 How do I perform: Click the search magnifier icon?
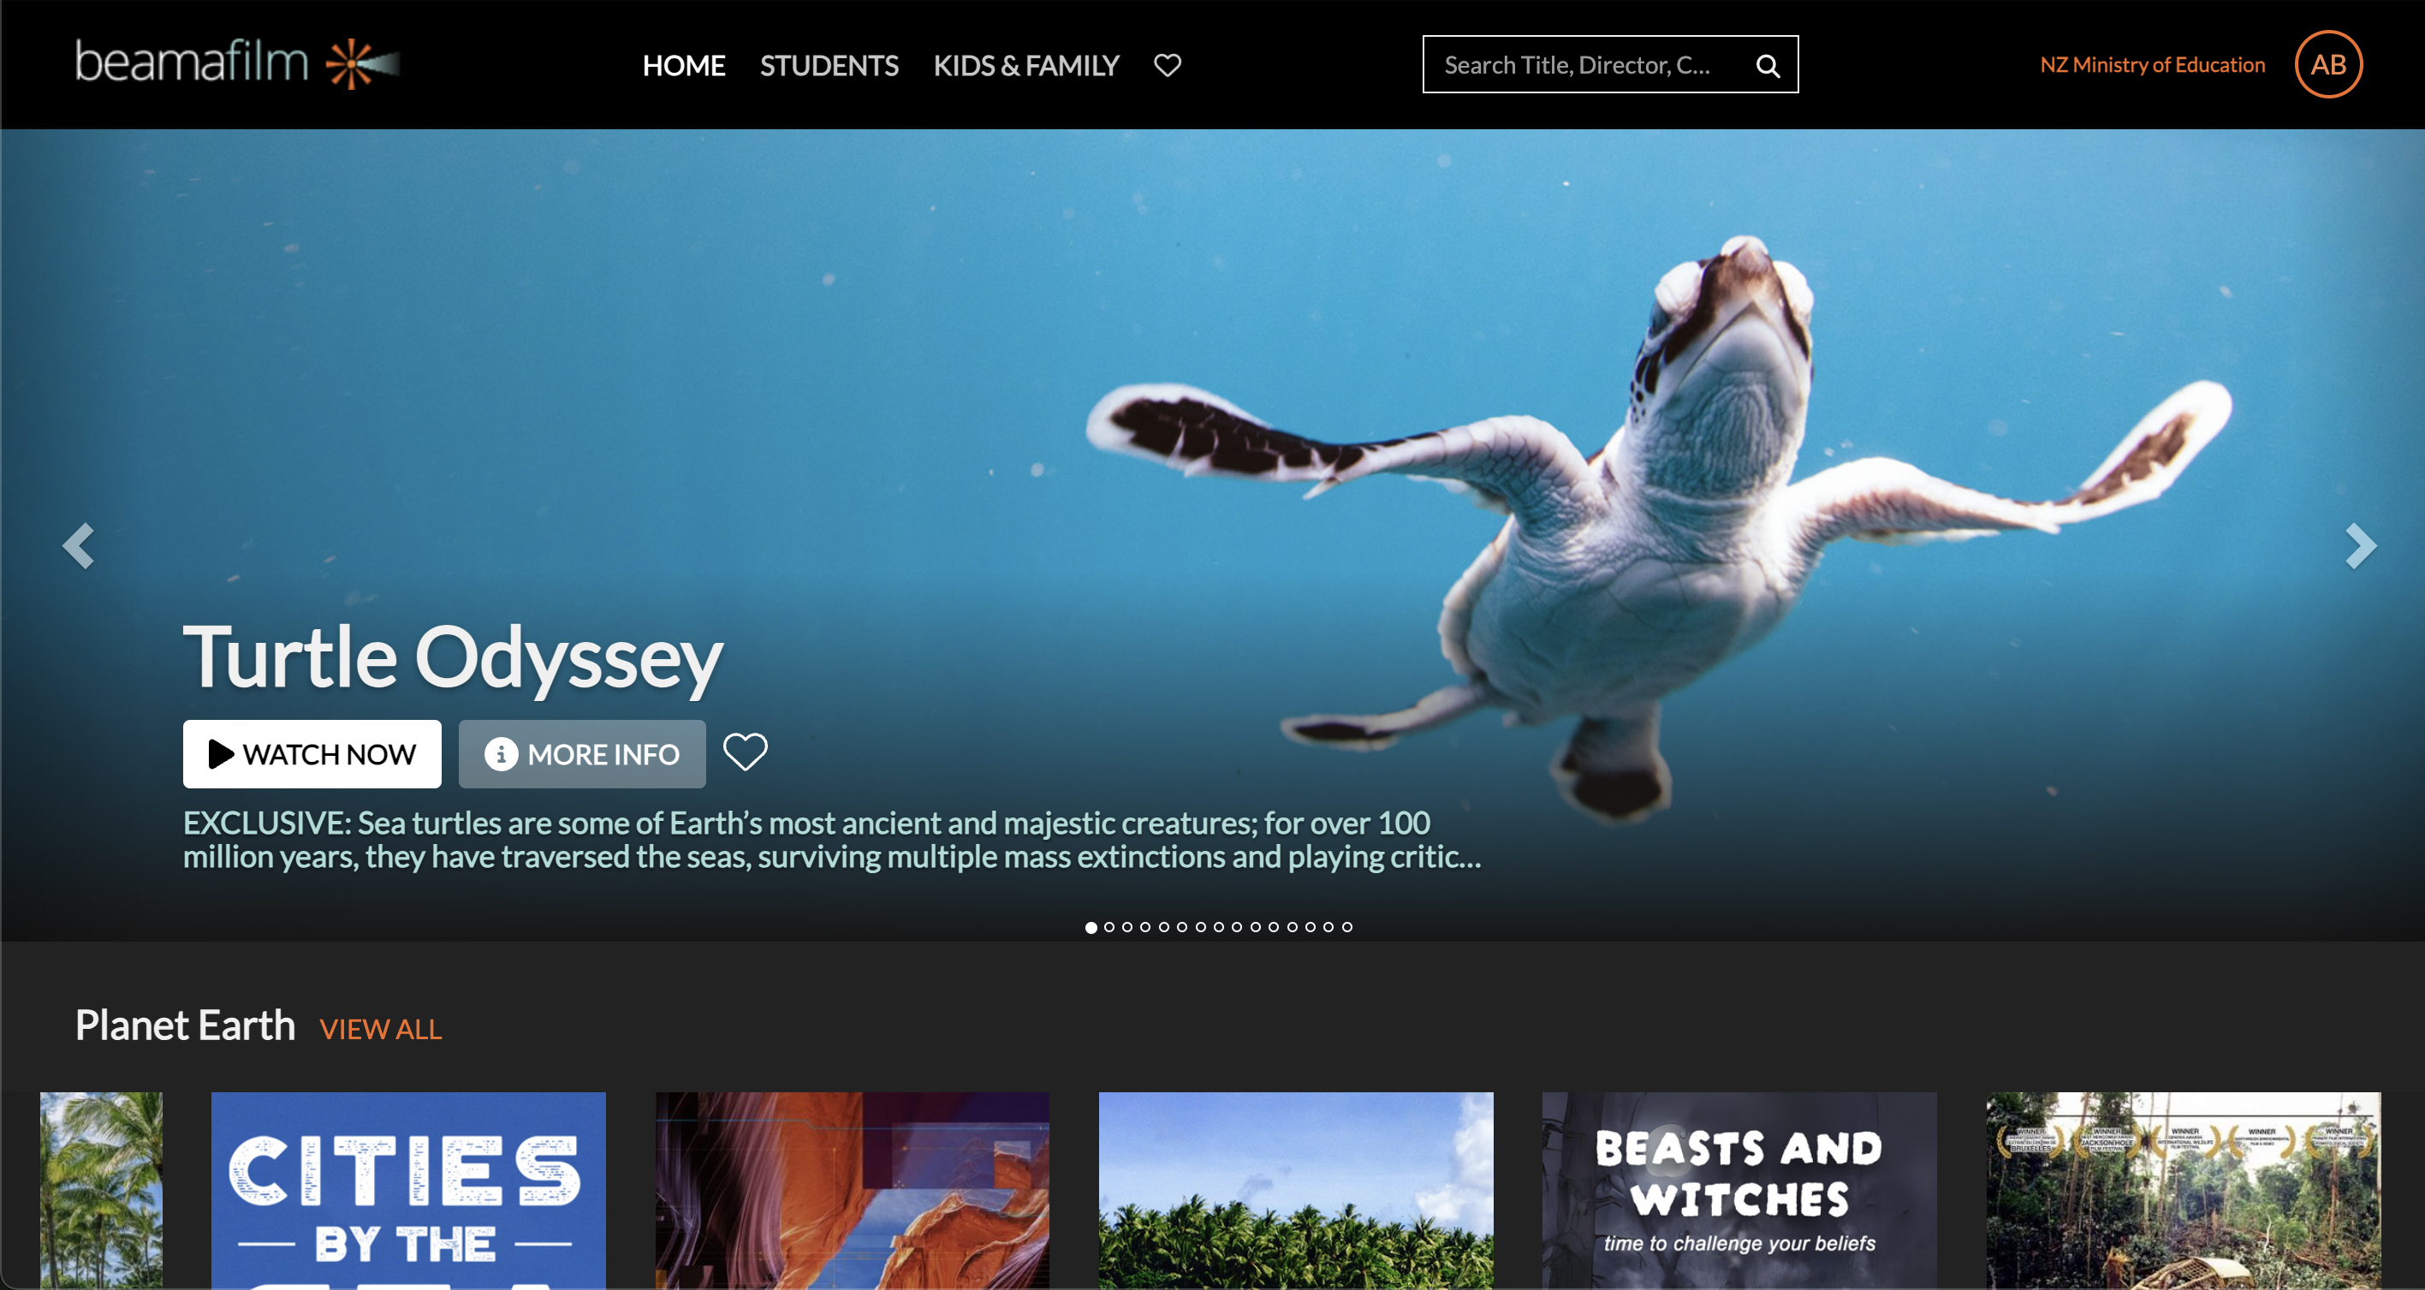[1768, 65]
